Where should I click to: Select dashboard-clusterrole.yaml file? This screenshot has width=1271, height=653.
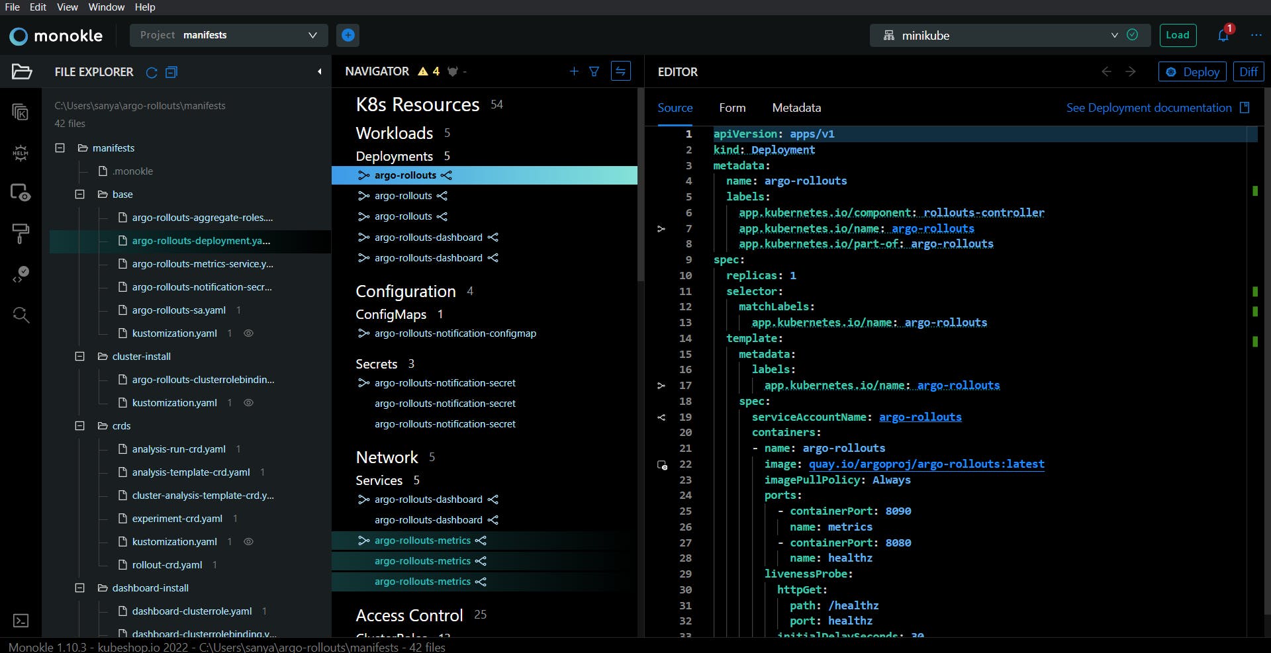point(191,611)
